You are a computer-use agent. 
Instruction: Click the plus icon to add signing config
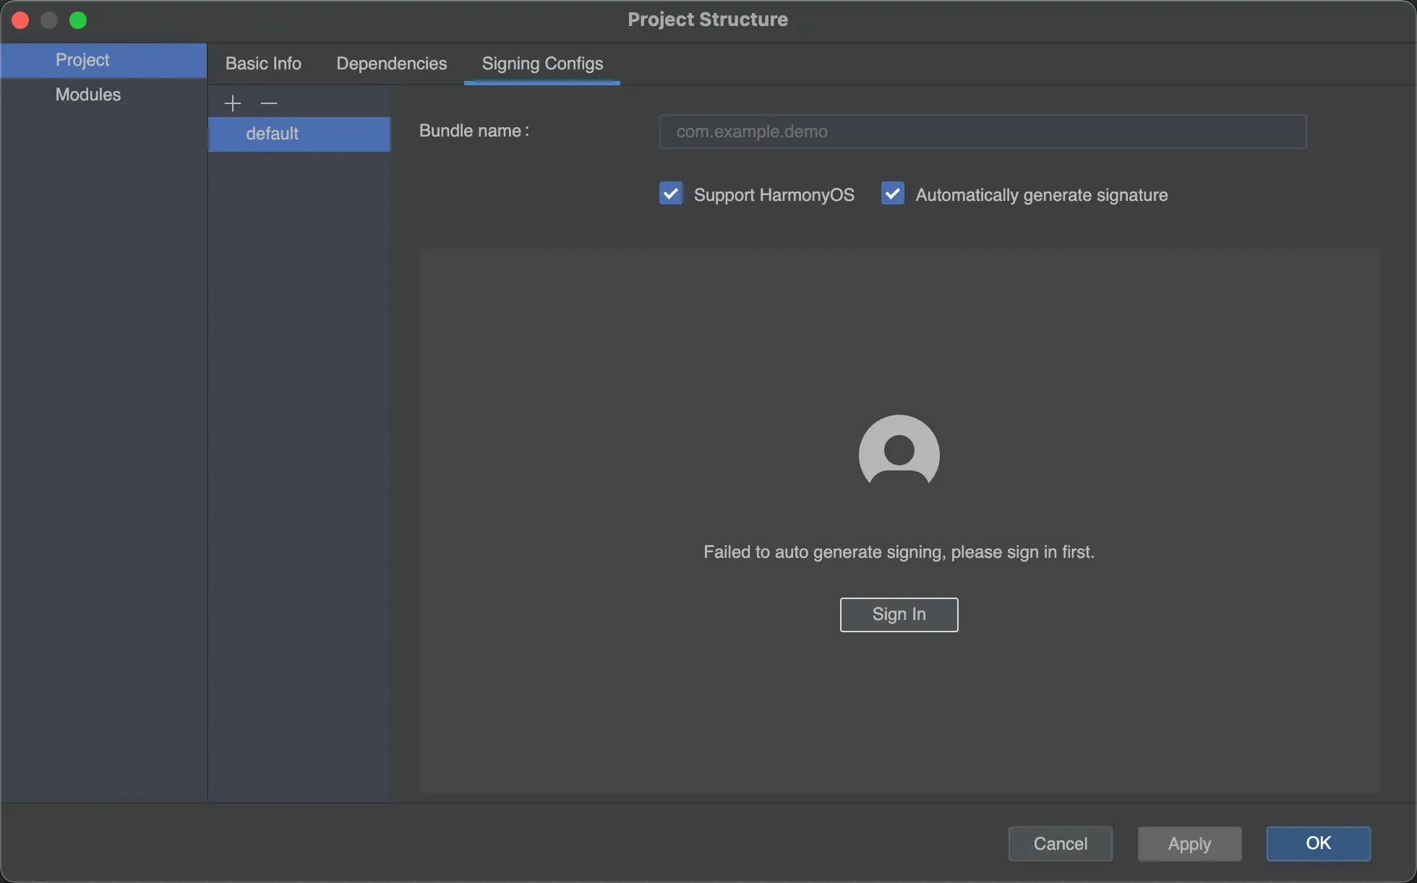[x=232, y=103]
